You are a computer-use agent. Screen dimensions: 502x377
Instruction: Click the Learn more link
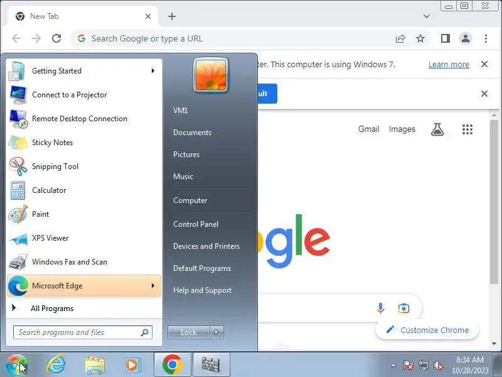tap(449, 65)
